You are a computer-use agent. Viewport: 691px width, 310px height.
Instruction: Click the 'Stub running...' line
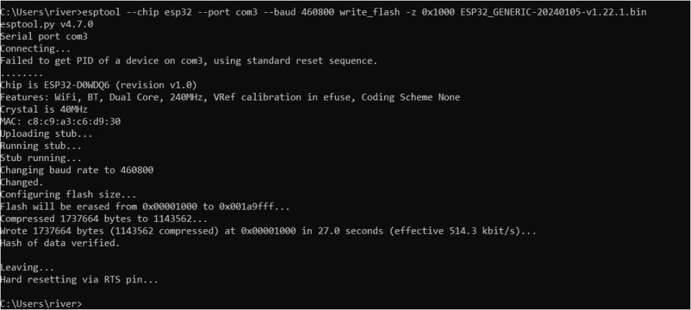pos(39,158)
